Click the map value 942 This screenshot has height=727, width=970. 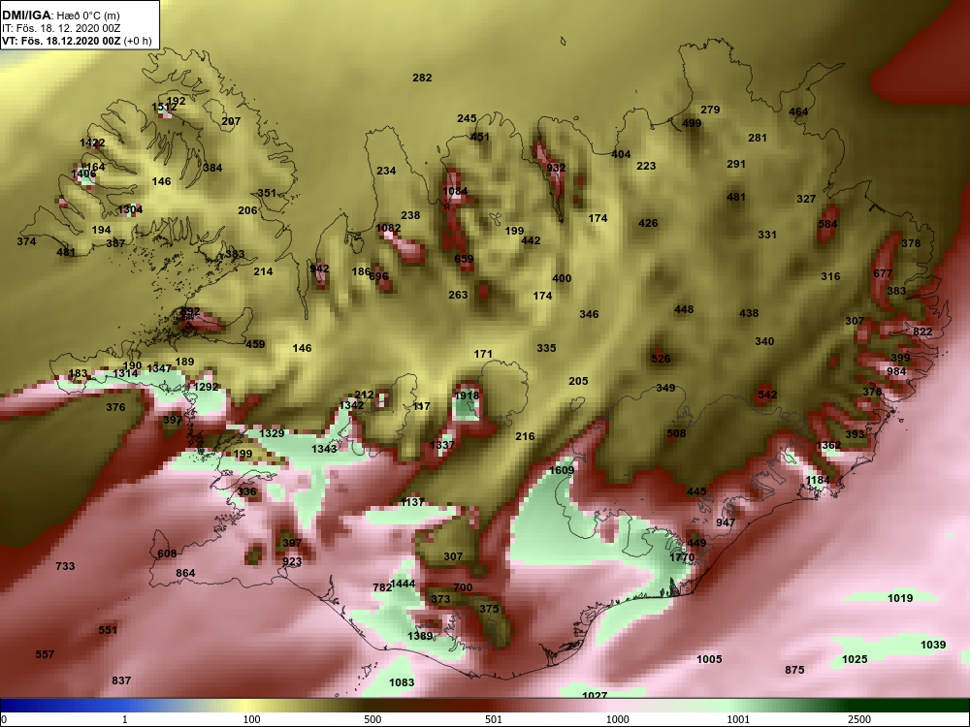pyautogui.click(x=319, y=269)
